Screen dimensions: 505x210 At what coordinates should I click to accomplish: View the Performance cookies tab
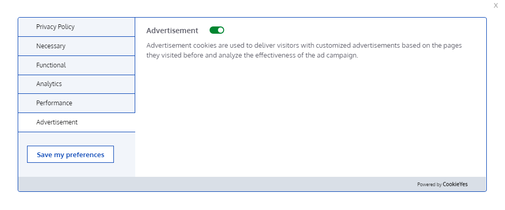coord(76,103)
